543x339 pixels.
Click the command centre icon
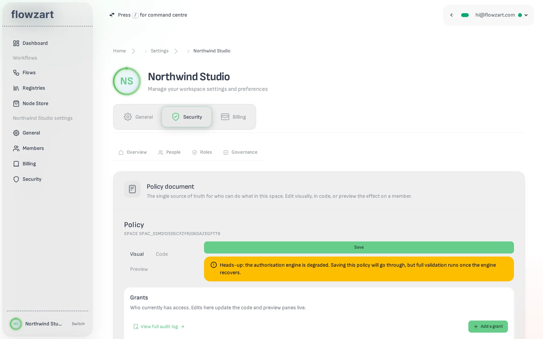point(112,15)
